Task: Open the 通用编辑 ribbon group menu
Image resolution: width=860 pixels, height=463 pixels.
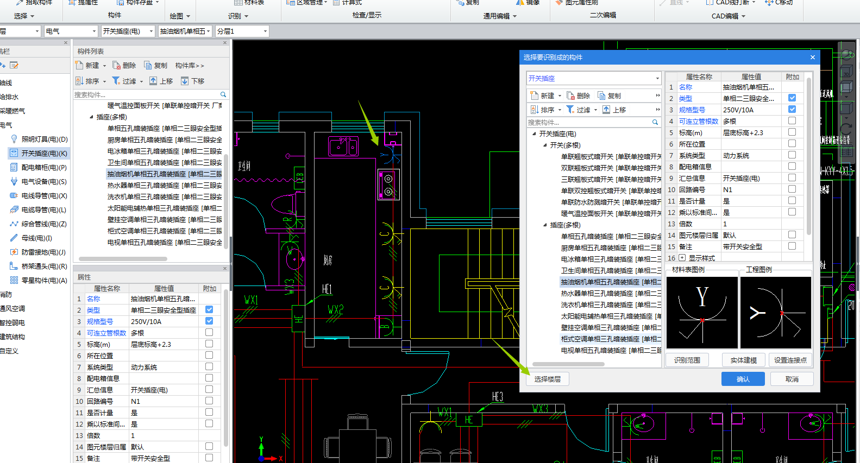Action: (500, 16)
